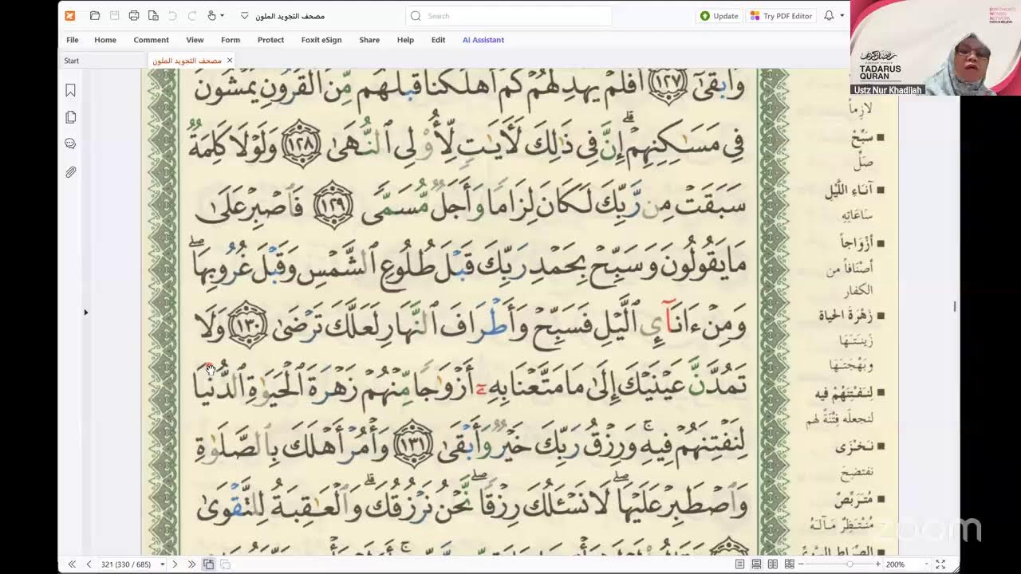1021x574 pixels.
Task: Click the page number field 321 (330 / 685)
Action: [128, 564]
